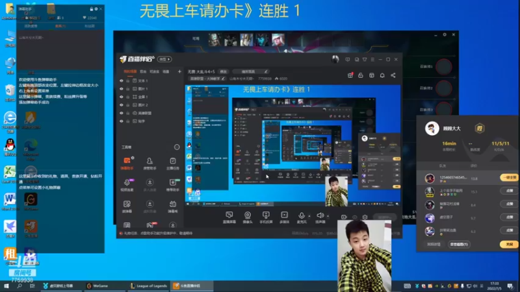Click the first champion portrait in League window
The width and height of the screenshot is (520, 292).
(x=214, y=40)
